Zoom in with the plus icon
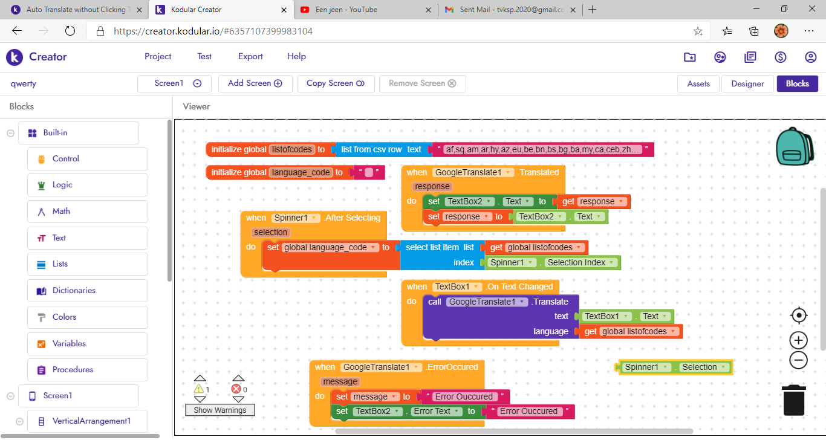The width and height of the screenshot is (826, 440). (x=799, y=340)
